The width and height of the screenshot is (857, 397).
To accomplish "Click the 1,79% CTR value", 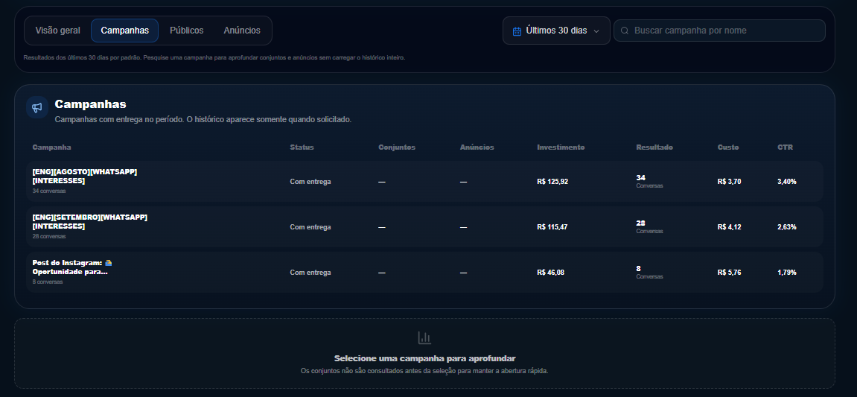I will (787, 273).
